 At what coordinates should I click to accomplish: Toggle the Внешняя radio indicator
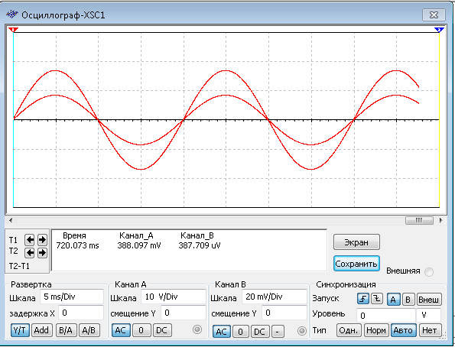coord(428,272)
